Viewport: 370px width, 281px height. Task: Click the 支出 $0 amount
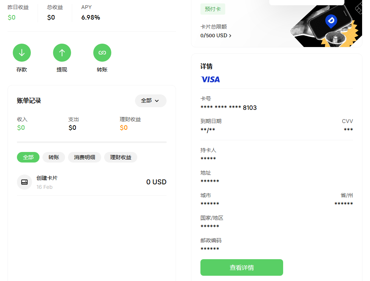pyautogui.click(x=72, y=128)
